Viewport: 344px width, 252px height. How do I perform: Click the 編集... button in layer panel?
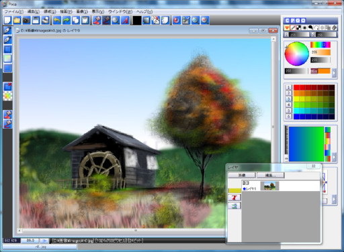(270, 175)
